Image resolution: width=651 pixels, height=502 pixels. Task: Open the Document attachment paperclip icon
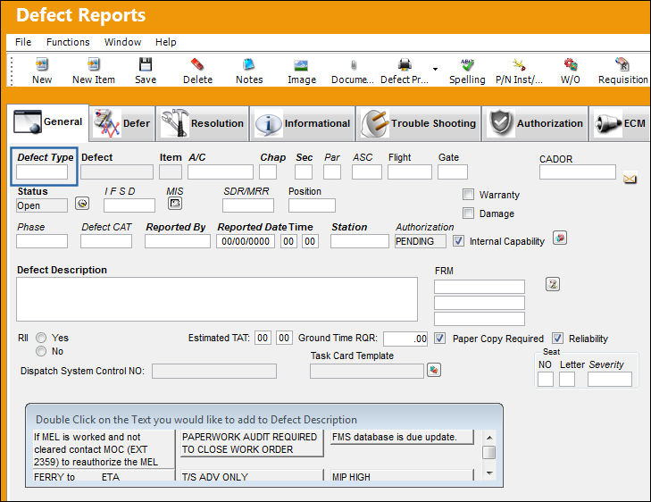click(354, 65)
